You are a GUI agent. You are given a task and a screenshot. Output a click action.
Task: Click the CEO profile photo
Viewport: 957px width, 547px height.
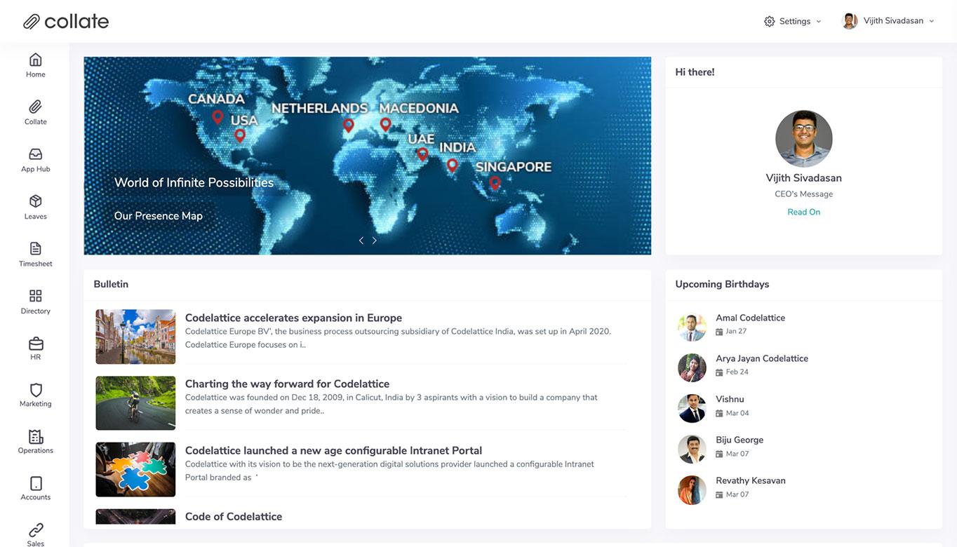tap(804, 139)
